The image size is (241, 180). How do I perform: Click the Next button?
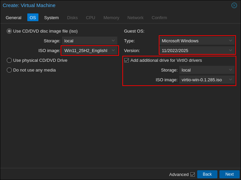(x=229, y=174)
